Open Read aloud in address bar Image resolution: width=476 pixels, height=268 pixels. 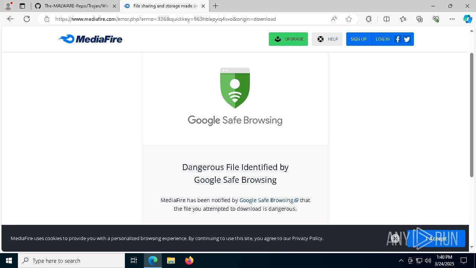[334, 19]
